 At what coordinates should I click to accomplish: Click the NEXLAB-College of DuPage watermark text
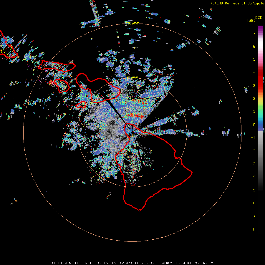coord(235,3)
